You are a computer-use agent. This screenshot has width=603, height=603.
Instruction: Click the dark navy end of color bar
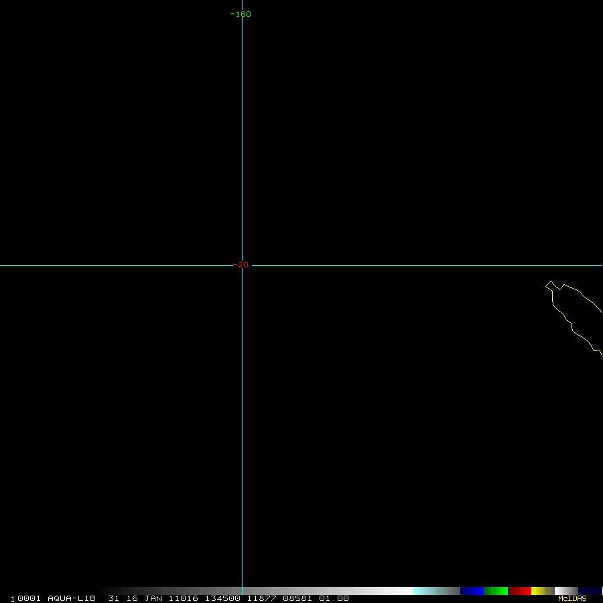click(x=591, y=591)
